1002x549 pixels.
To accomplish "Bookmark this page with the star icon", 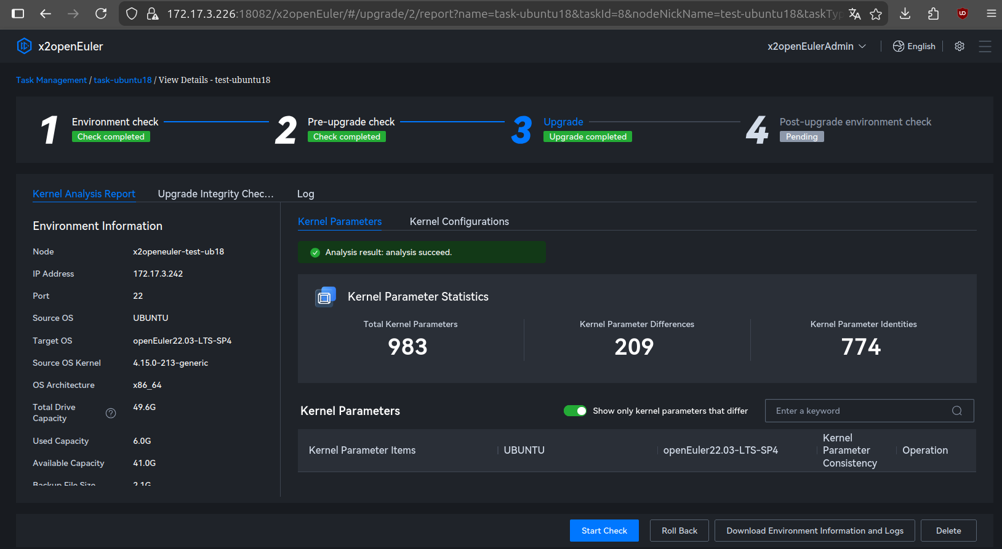I will point(876,14).
